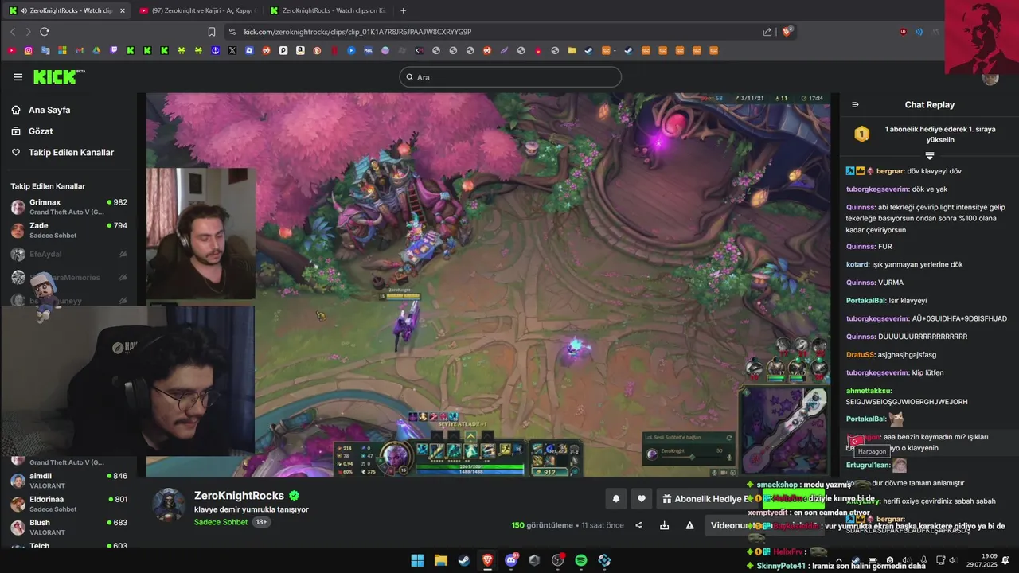Image resolution: width=1019 pixels, height=573 pixels.
Task: Open the yellow folder bookmark
Action: point(572,50)
